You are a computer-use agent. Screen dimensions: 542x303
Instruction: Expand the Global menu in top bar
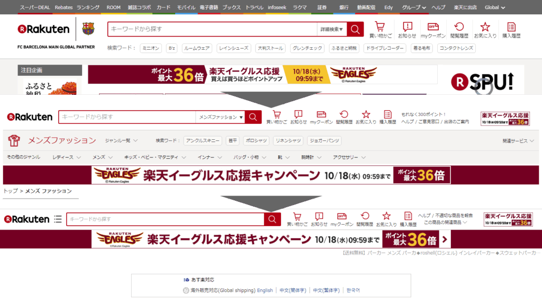point(495,7)
